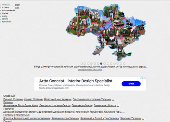The height and width of the screenshot is (122, 170).
Task: Open Донецкая область region link
Action: [82, 105]
